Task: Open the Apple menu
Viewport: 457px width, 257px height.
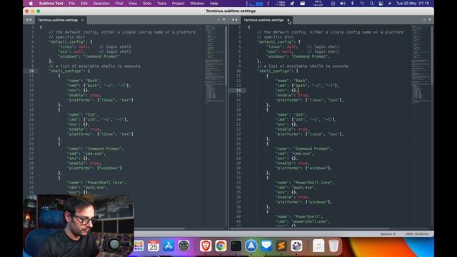Action: click(x=31, y=4)
